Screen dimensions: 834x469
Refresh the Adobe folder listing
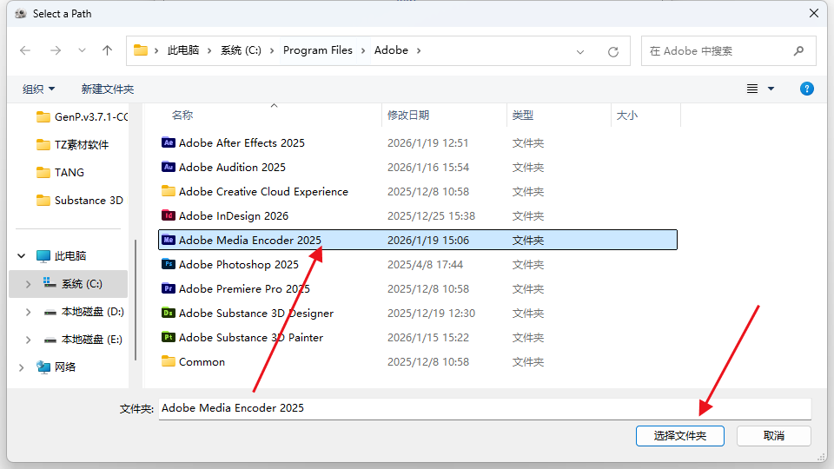[x=613, y=51]
